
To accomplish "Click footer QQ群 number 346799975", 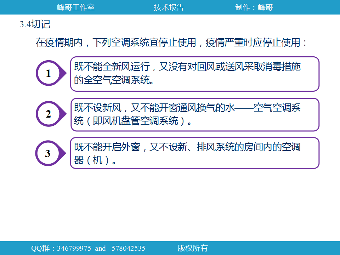I will pyautogui.click(x=74, y=248).
